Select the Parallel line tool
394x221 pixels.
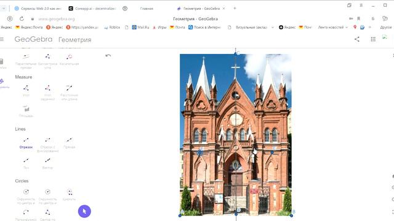click(x=26, y=61)
